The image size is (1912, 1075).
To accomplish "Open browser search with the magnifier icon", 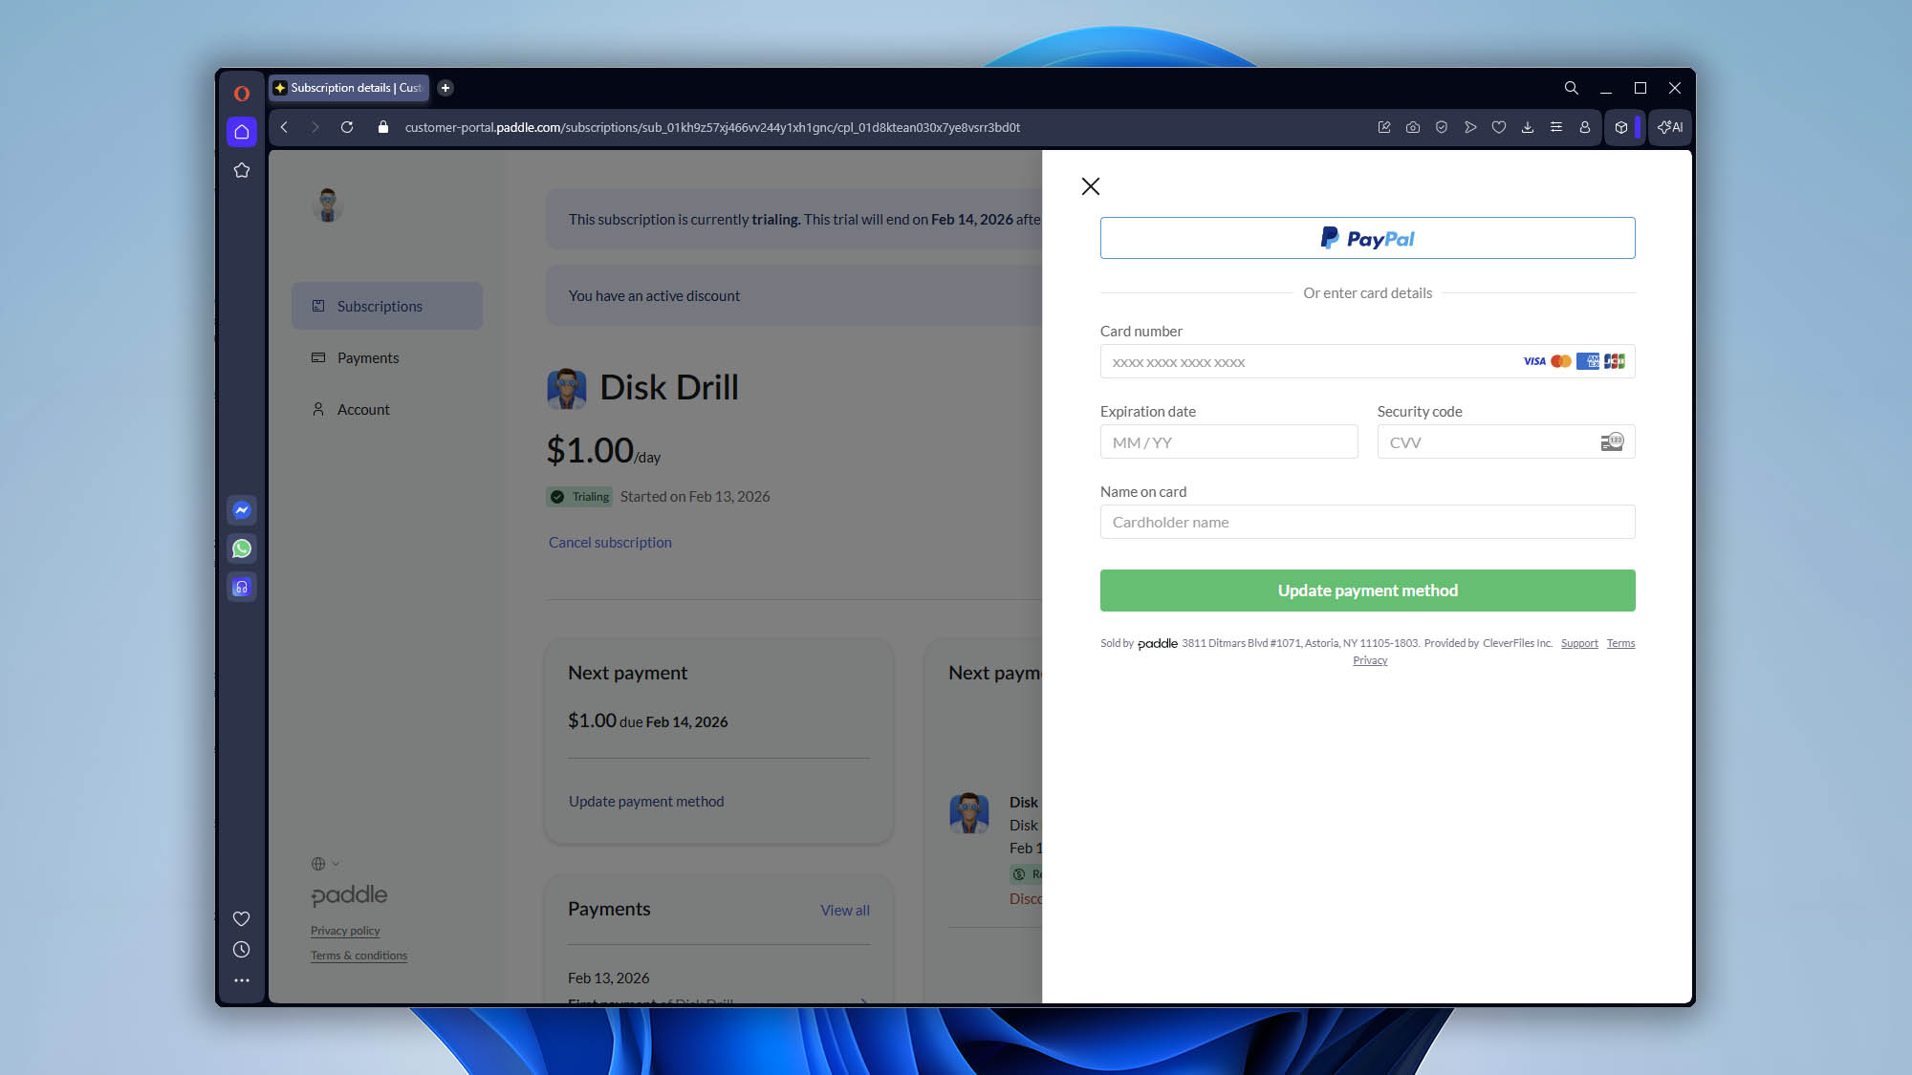I will 1571,88.
